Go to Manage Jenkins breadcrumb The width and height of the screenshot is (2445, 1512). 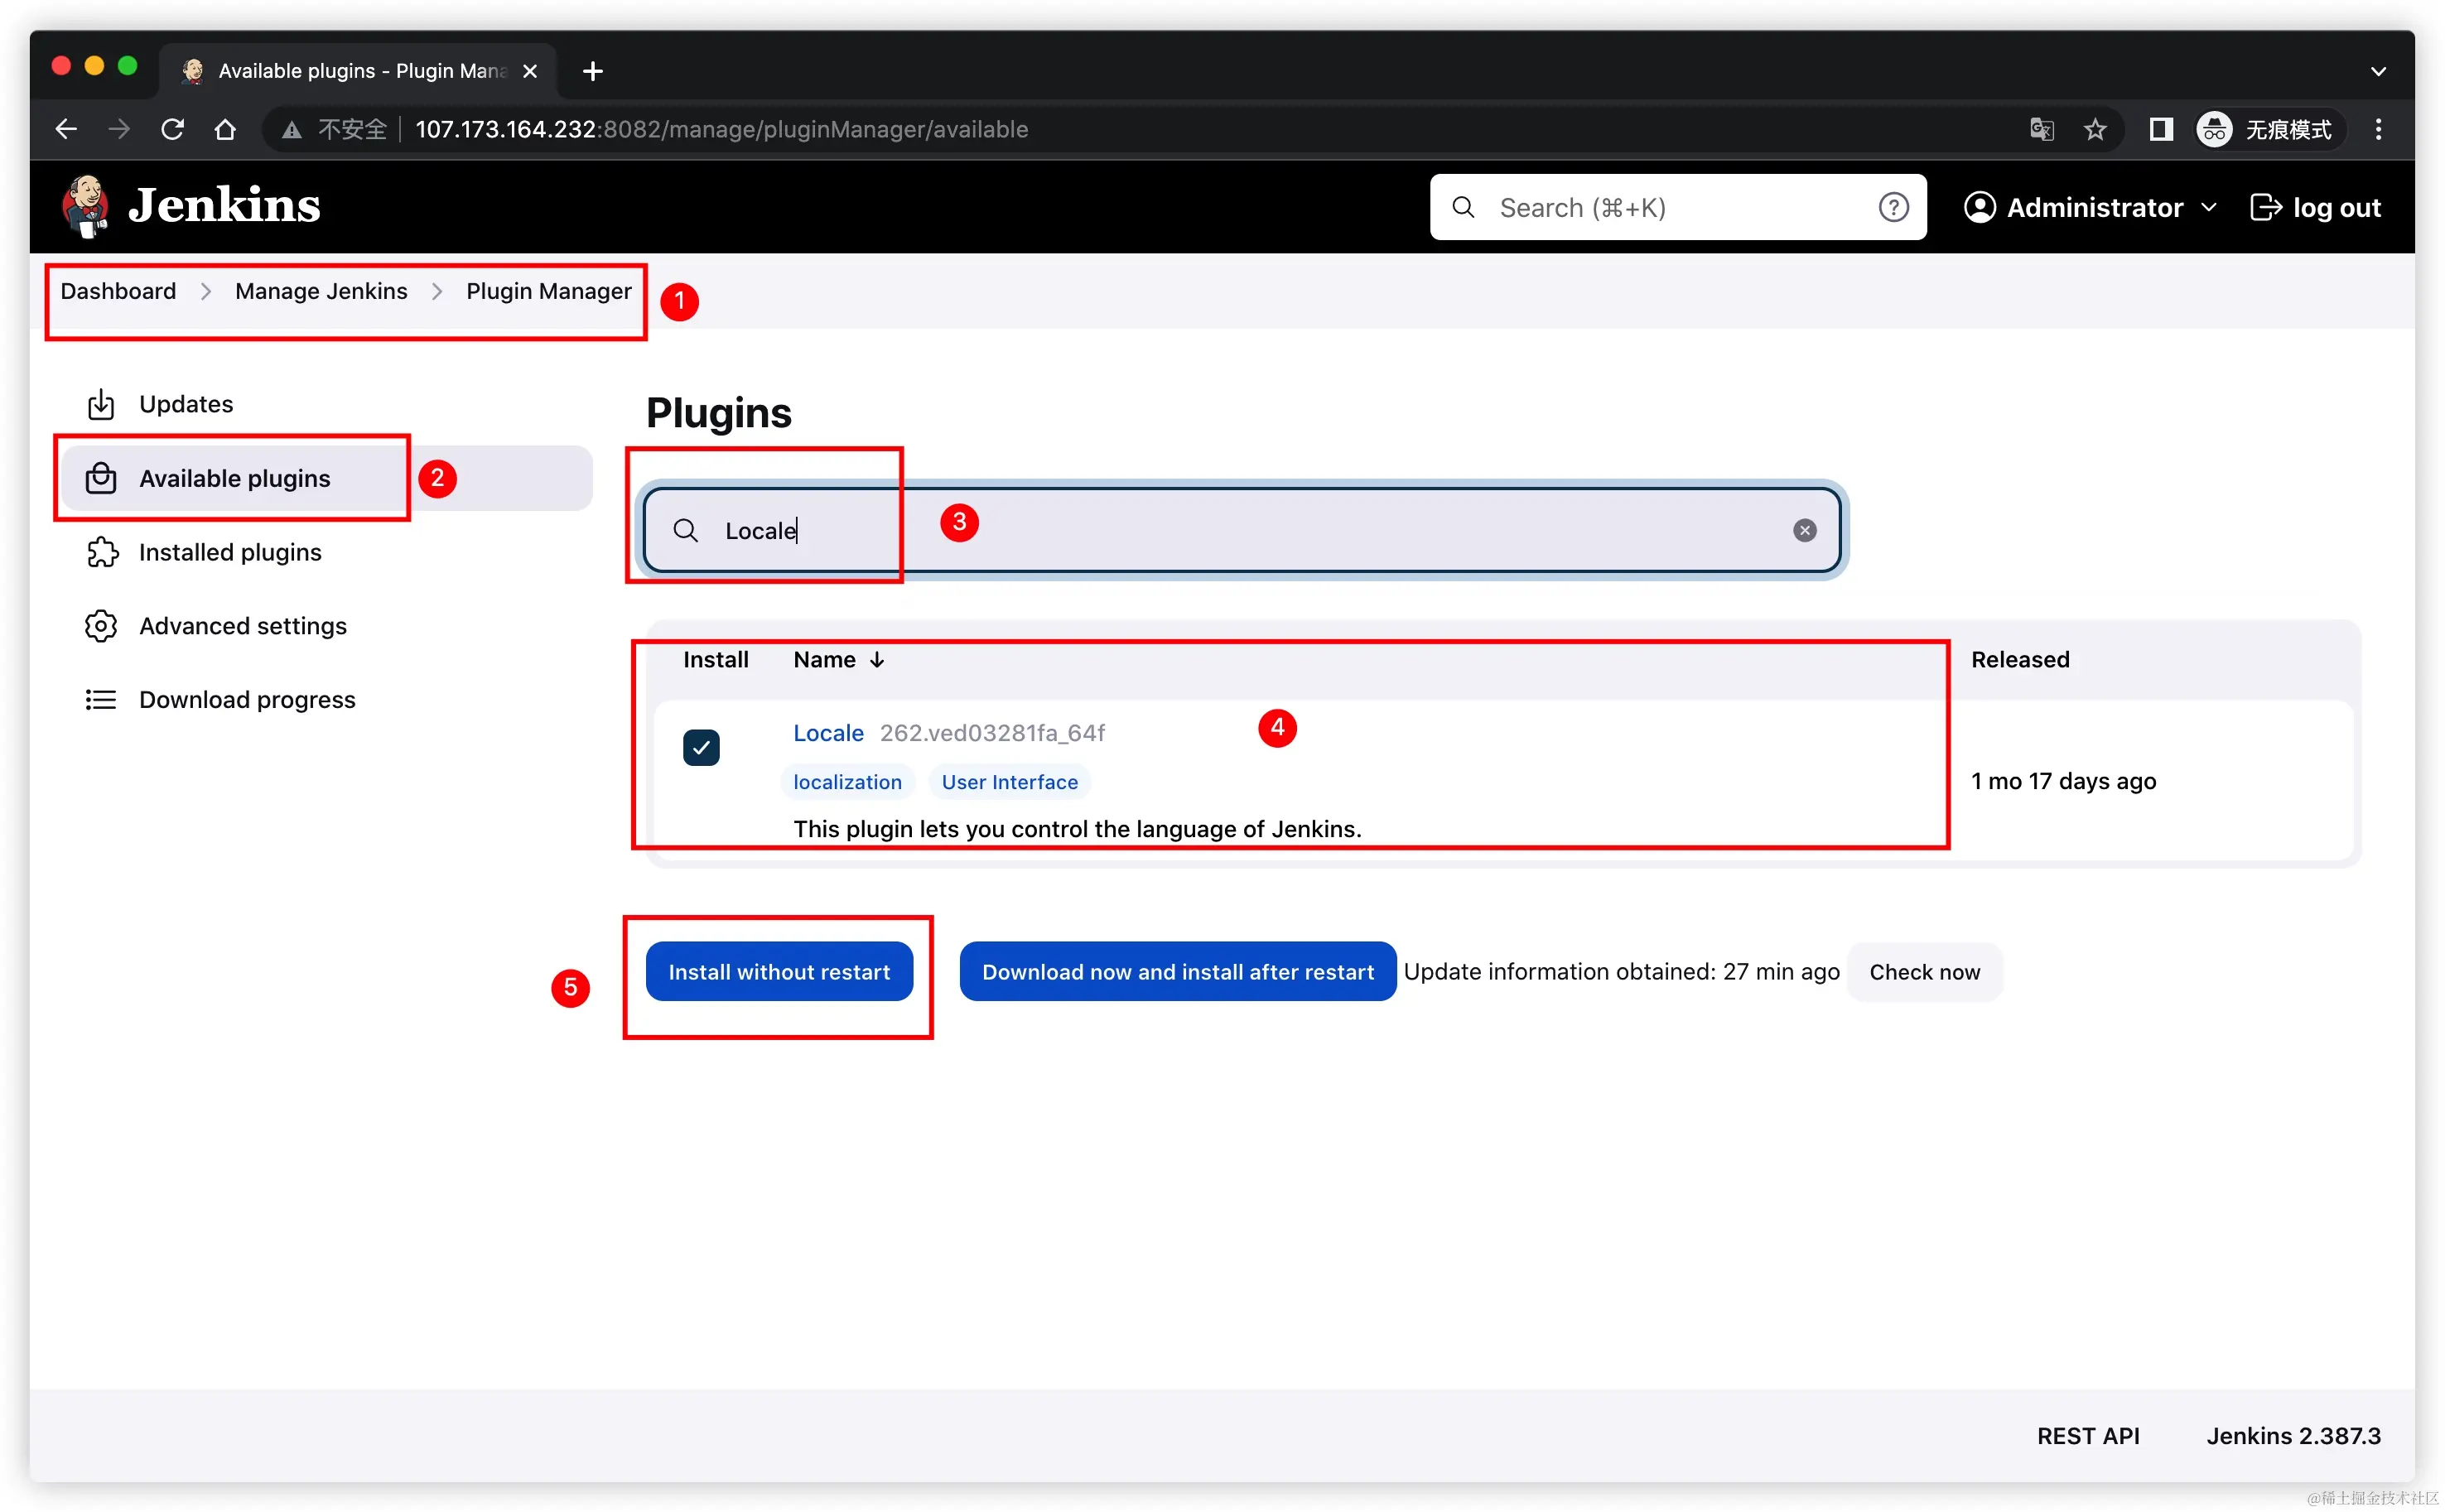pos(321,291)
